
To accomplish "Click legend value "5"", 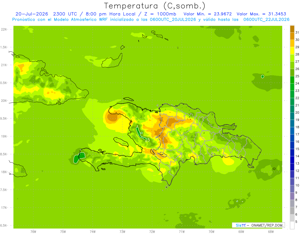I will (296, 222).
